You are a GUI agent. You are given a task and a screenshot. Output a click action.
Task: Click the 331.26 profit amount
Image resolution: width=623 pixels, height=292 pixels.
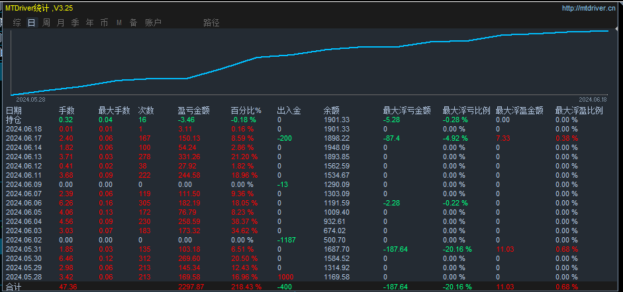pyautogui.click(x=189, y=157)
